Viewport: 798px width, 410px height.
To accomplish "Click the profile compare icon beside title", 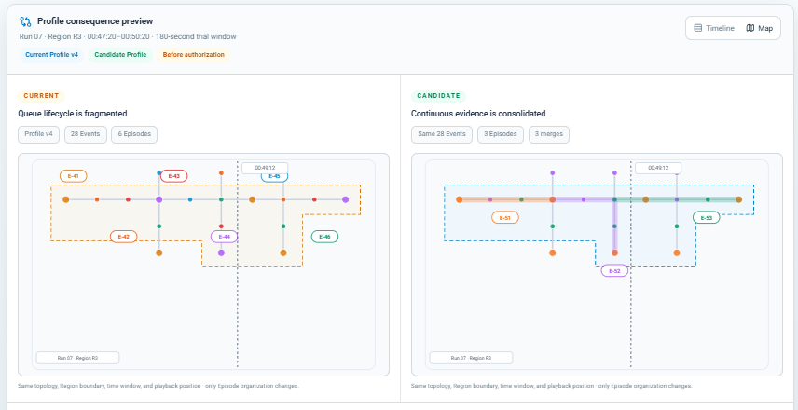I will [25, 21].
